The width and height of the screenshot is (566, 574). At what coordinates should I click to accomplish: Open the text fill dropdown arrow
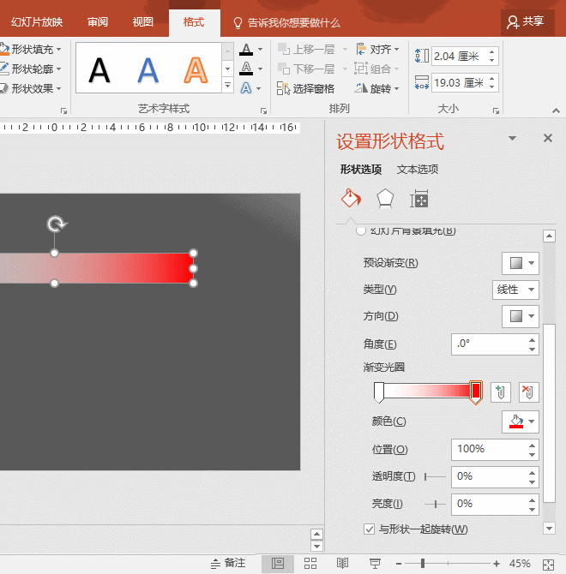(260, 49)
